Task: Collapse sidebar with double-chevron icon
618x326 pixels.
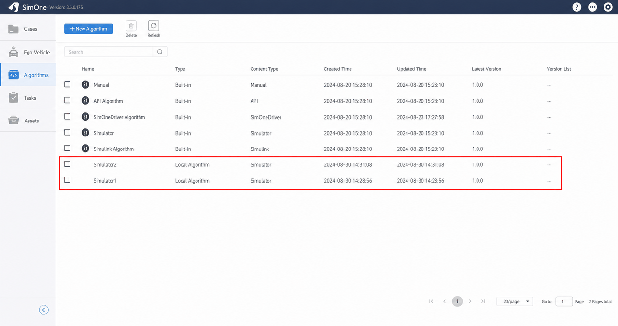Action: coord(44,310)
